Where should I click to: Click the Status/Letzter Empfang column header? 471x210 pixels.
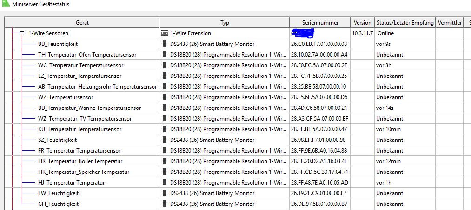pos(405,22)
